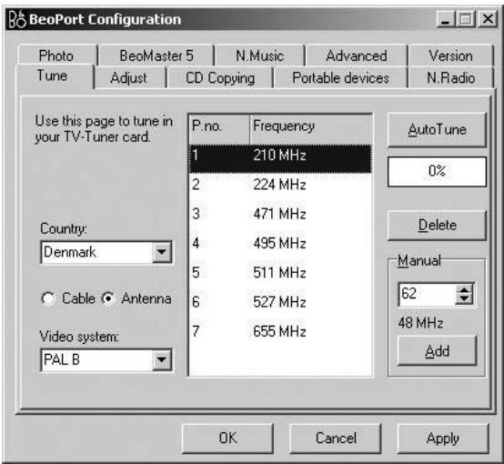
Task: Click the 0% AutoTune progress bar
Action: [438, 171]
